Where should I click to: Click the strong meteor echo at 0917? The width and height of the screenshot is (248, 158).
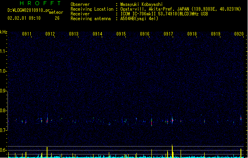(x=172, y=120)
